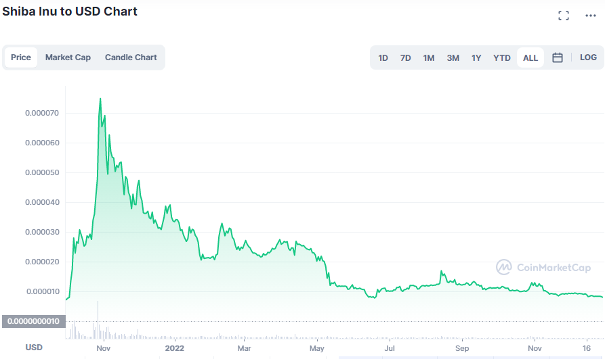Select the 1D time range
The image size is (605, 359).
point(383,58)
